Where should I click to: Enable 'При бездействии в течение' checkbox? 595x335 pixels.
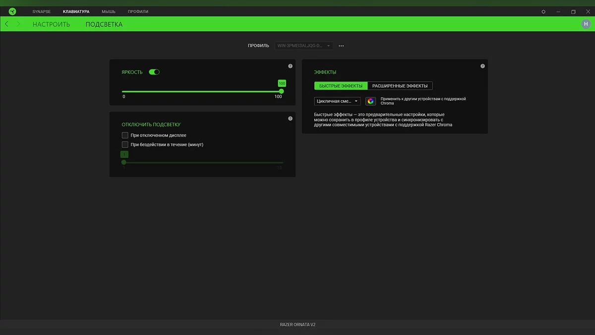point(125,144)
